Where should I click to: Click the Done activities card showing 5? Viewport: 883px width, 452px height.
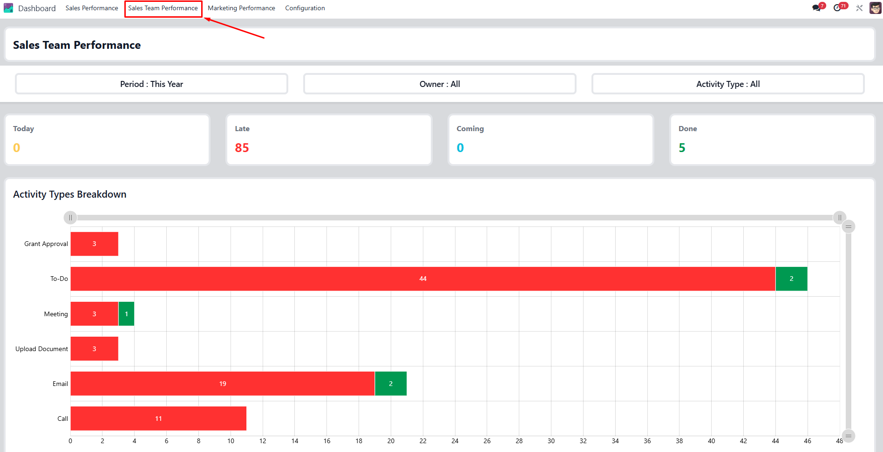pos(772,140)
